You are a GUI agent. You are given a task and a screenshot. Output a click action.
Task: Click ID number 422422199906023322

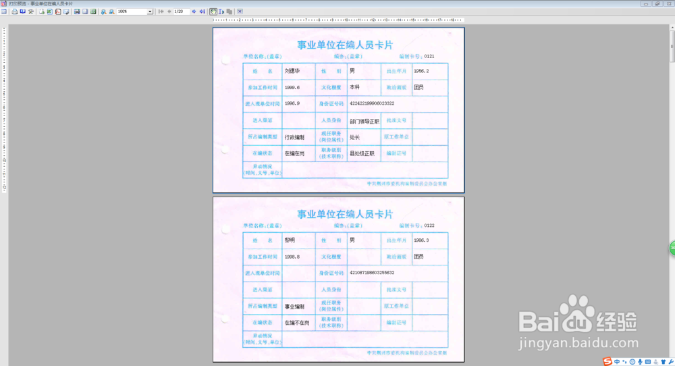coord(371,103)
